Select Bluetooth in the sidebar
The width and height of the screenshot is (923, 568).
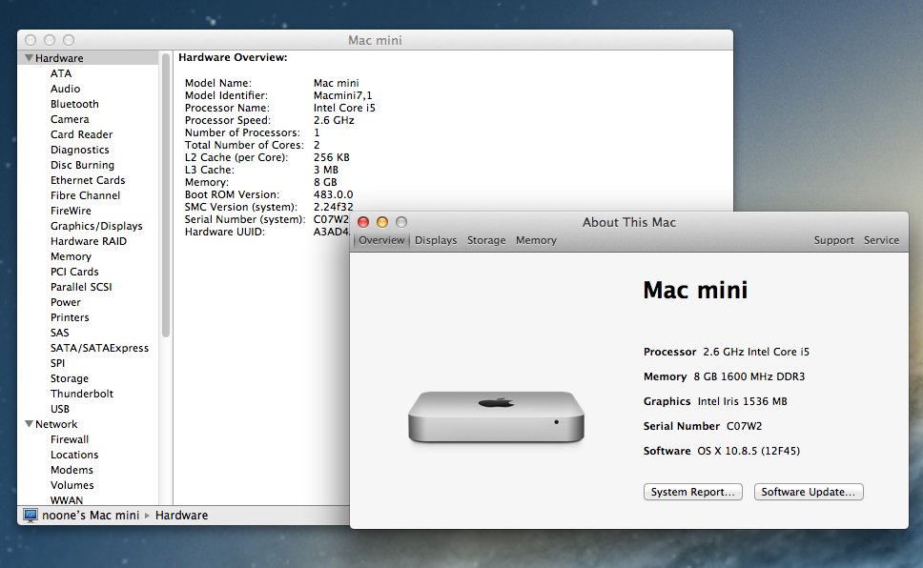click(74, 104)
